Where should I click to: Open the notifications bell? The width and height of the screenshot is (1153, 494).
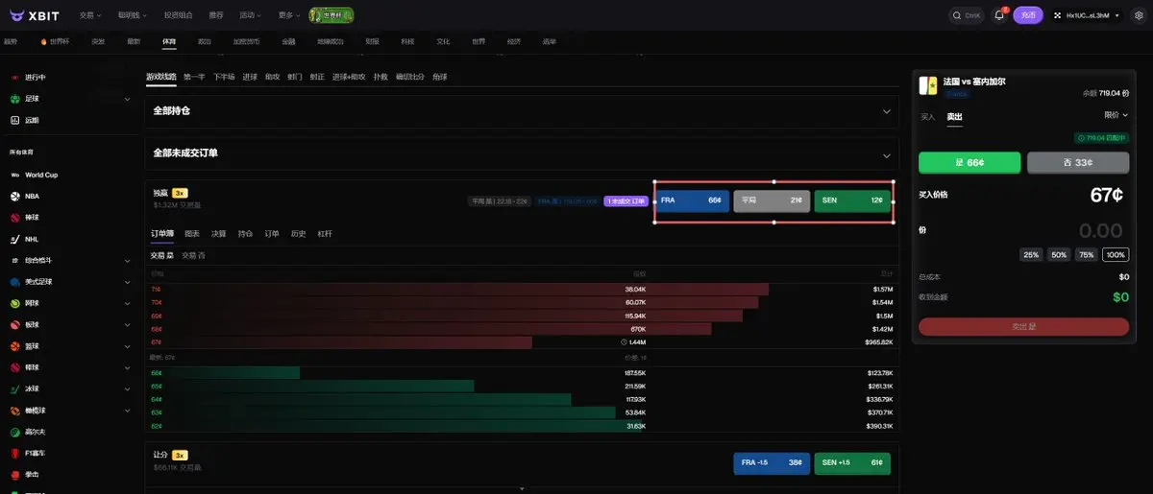[x=998, y=14]
